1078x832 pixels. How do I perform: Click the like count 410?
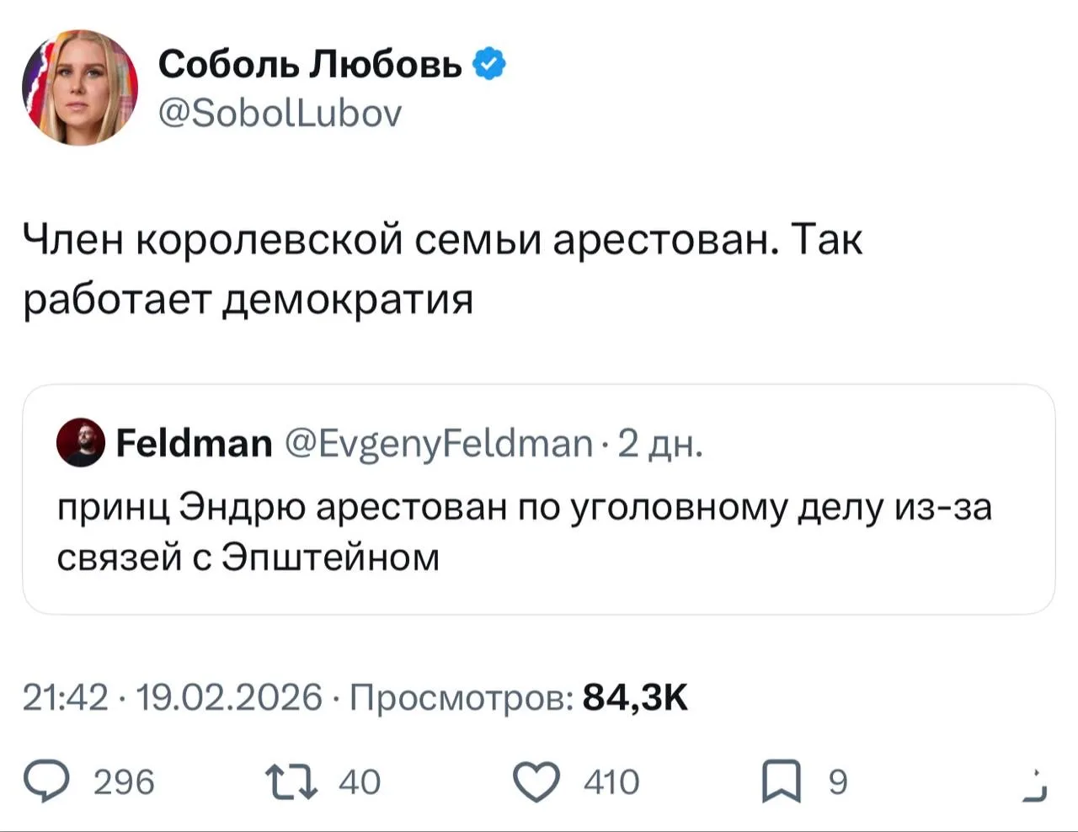click(611, 782)
